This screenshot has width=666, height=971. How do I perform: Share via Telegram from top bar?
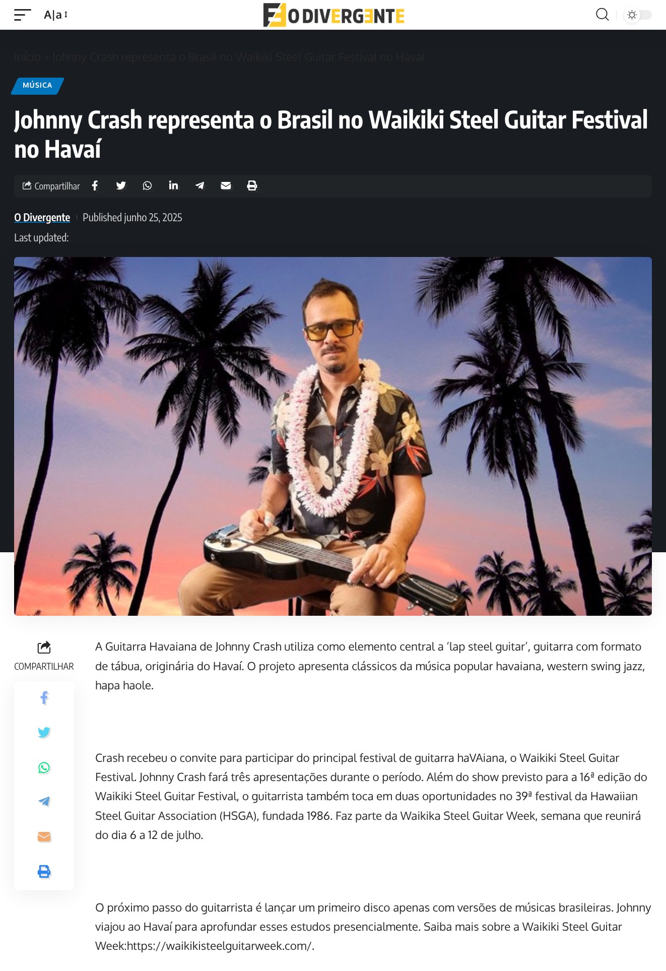click(199, 186)
